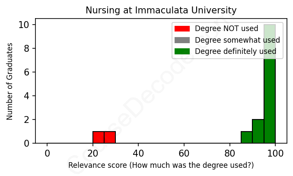Click the red bar spanning scores 20–25
Screen dimensions: 293x176
tap(99, 137)
